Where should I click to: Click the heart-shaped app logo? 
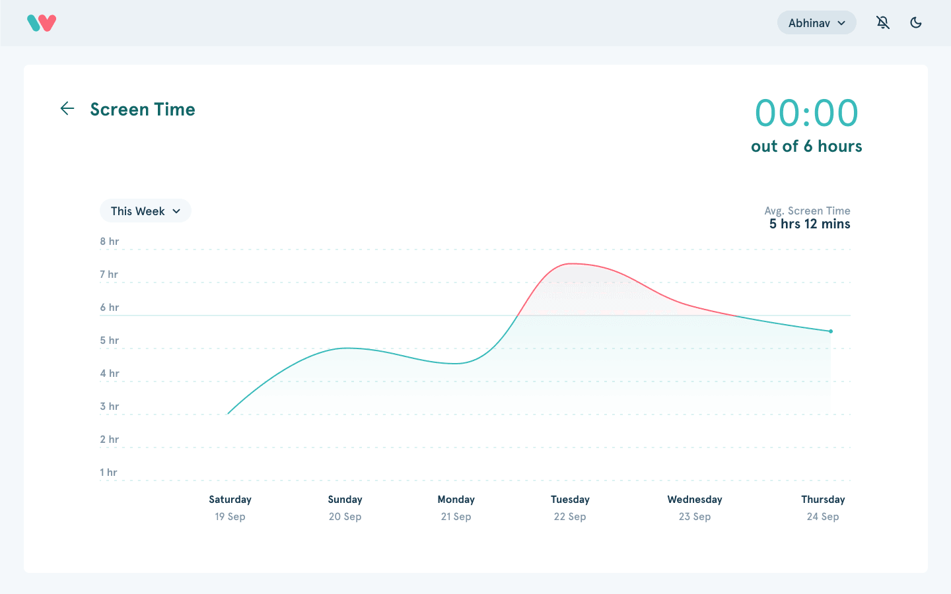pos(42,23)
